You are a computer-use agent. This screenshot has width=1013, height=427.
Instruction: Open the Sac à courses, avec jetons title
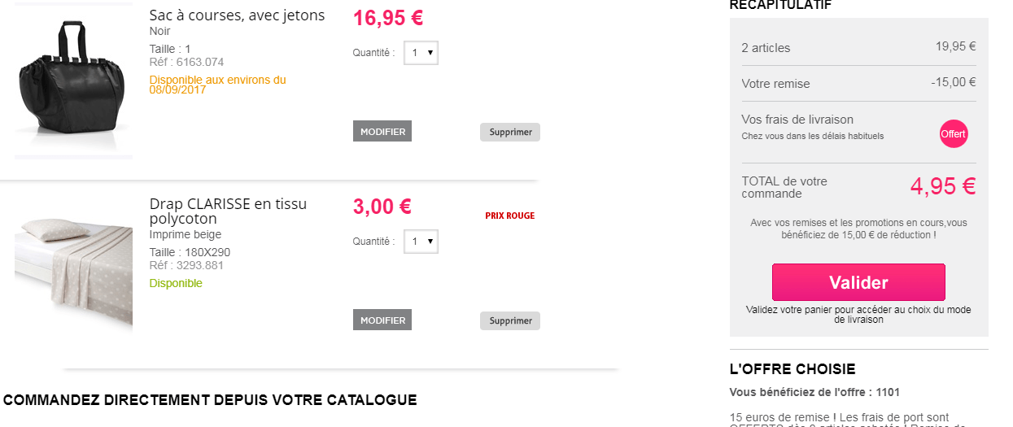click(237, 15)
